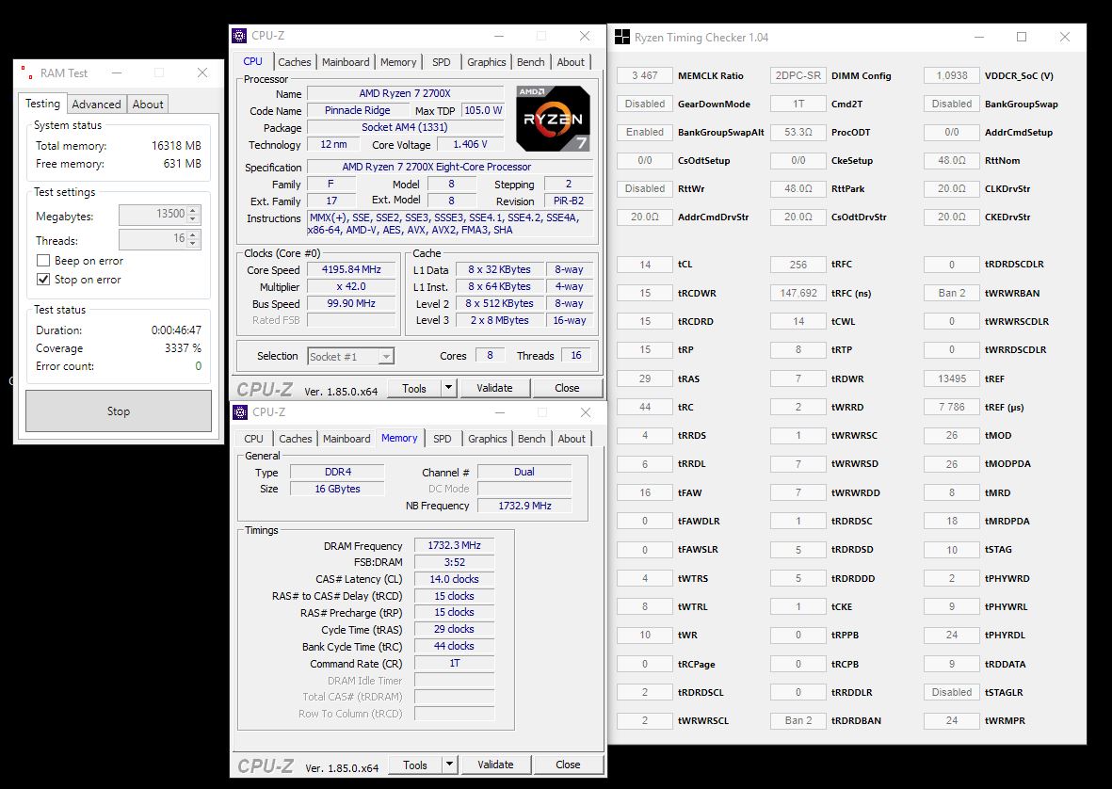This screenshot has height=789, width=1112.
Task: Open the Caches tab in upper CPU-Z
Action: (x=295, y=62)
